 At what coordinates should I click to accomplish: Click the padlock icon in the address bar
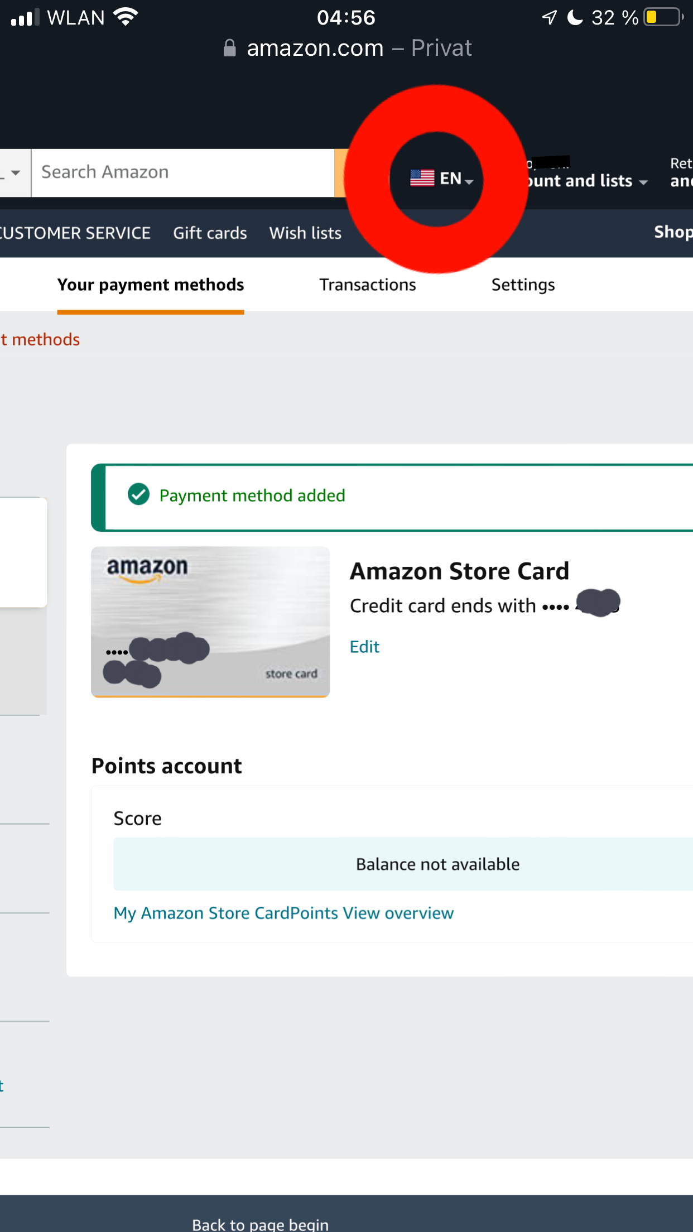[229, 48]
